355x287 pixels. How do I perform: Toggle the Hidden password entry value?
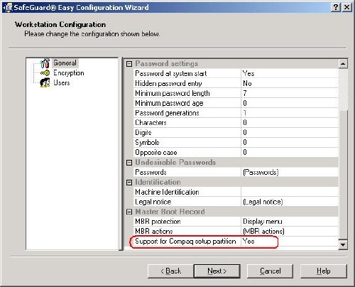290,83
